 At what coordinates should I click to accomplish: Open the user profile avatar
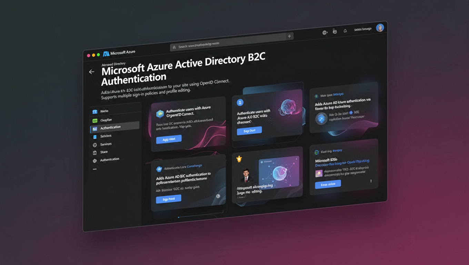[380, 28]
